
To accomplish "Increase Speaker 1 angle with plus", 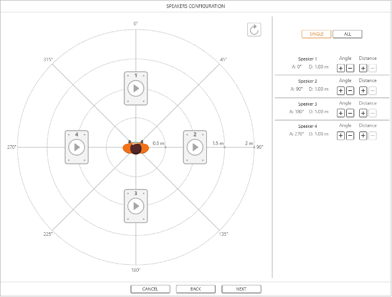I will (341, 68).
